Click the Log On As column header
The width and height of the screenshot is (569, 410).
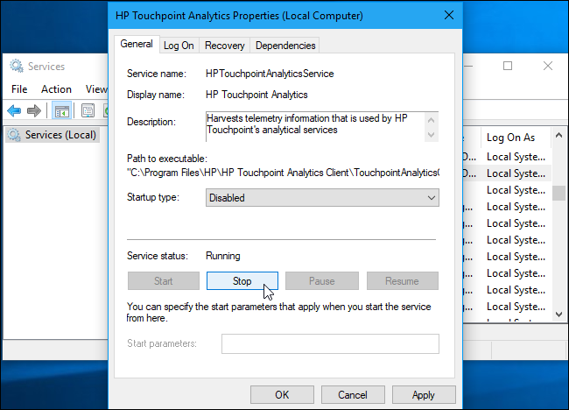pos(510,138)
